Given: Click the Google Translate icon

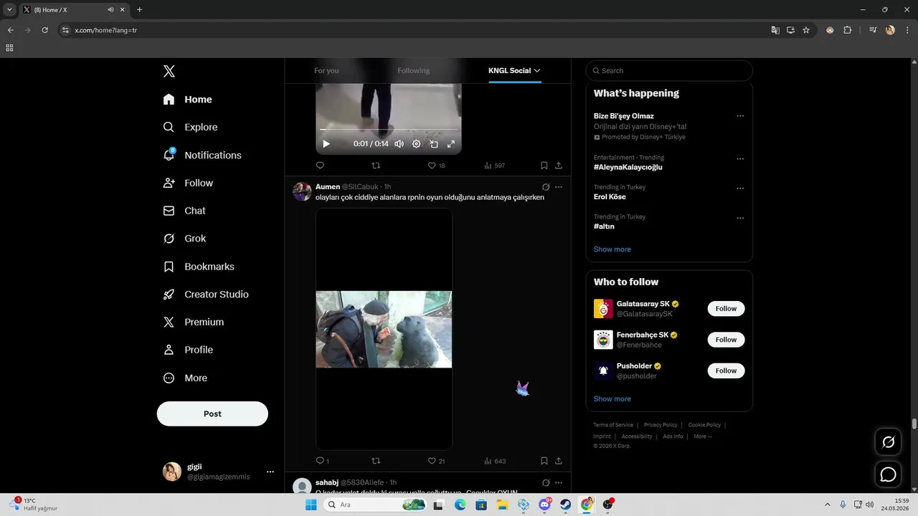Looking at the screenshot, I should point(775,30).
